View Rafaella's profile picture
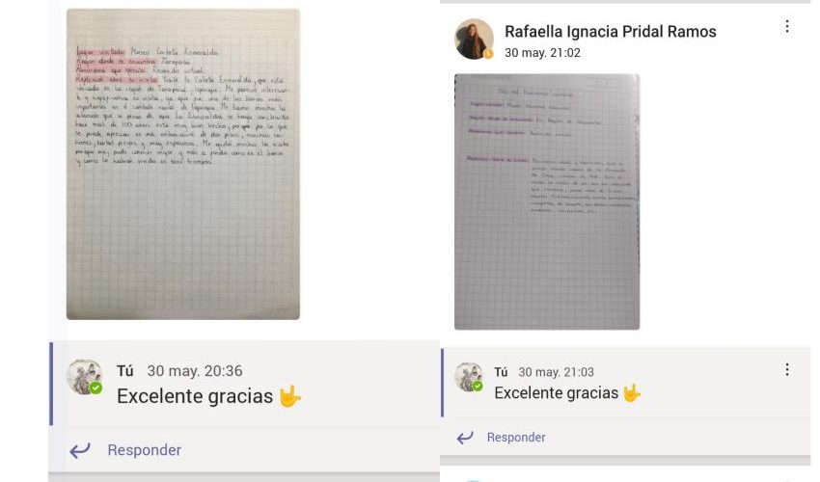820x482 pixels. 474,40
